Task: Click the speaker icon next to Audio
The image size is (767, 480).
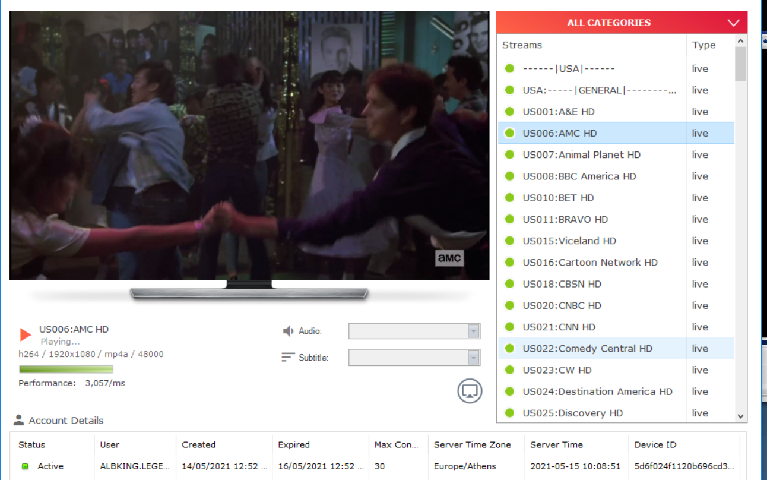Action: [x=288, y=331]
